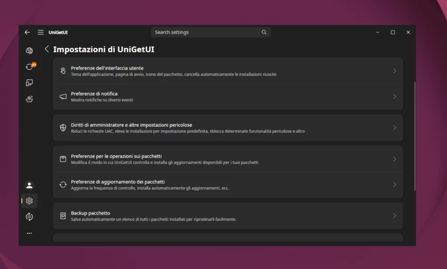The height and width of the screenshot is (269, 447).
Task: Open Software Updates icon with badge
Action: 29,67
